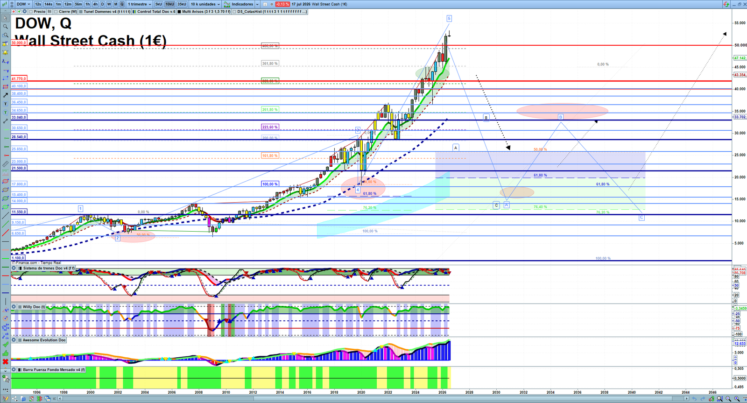747x403 pixels.
Task: Toggle Multi Avisos indicator visibility
Action: pos(179,11)
